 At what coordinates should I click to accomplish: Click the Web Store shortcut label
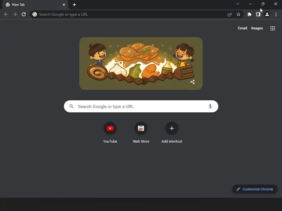pos(141,141)
